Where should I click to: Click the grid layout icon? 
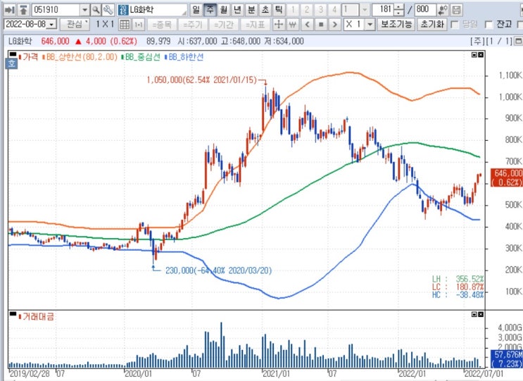[x=125, y=25]
